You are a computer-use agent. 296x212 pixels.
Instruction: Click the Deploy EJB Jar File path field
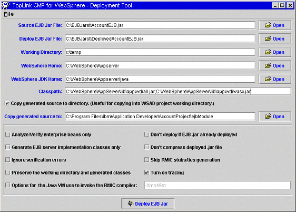[160, 38]
